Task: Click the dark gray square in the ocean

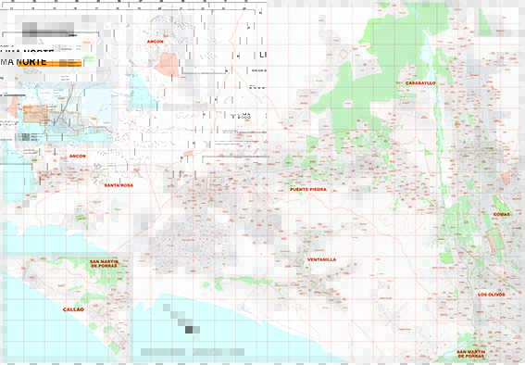Action: tap(189, 330)
